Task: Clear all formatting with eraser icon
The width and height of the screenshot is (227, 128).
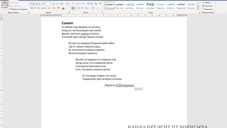Action: 67,4
